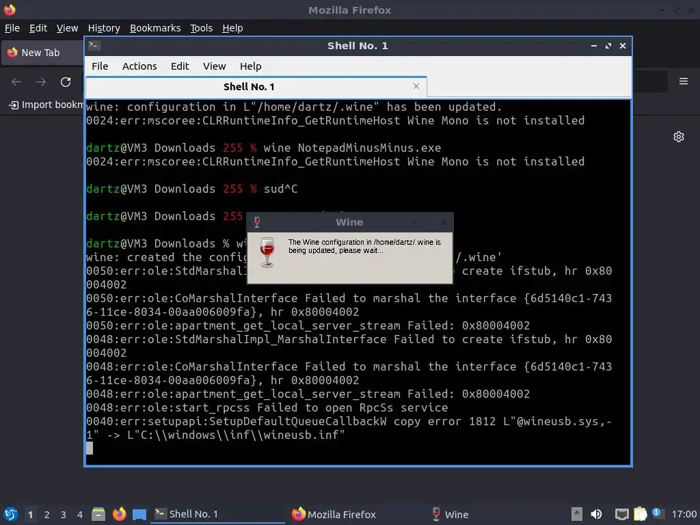Reload the page in Firefox

click(66, 82)
